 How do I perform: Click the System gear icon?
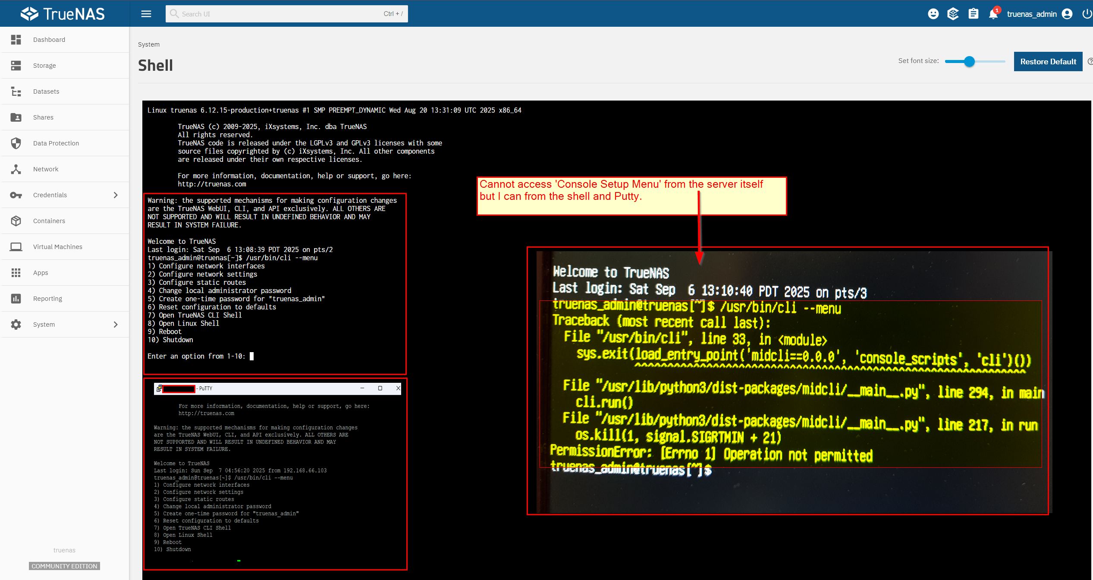click(x=16, y=325)
